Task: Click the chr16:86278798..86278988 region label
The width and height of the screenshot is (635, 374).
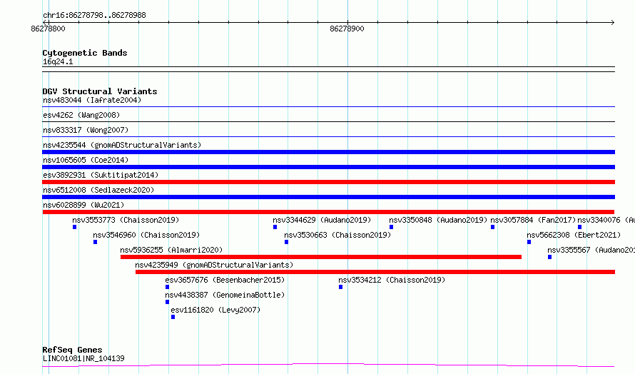Action: (x=94, y=15)
